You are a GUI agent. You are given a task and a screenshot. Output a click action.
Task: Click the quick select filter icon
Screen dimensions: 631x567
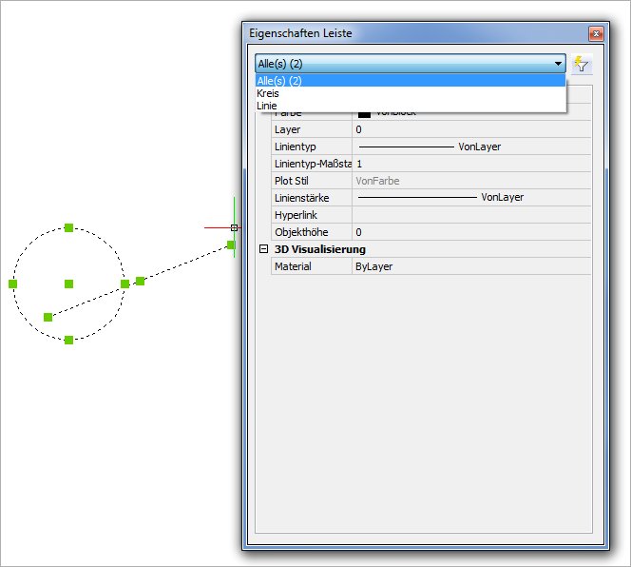coord(582,65)
